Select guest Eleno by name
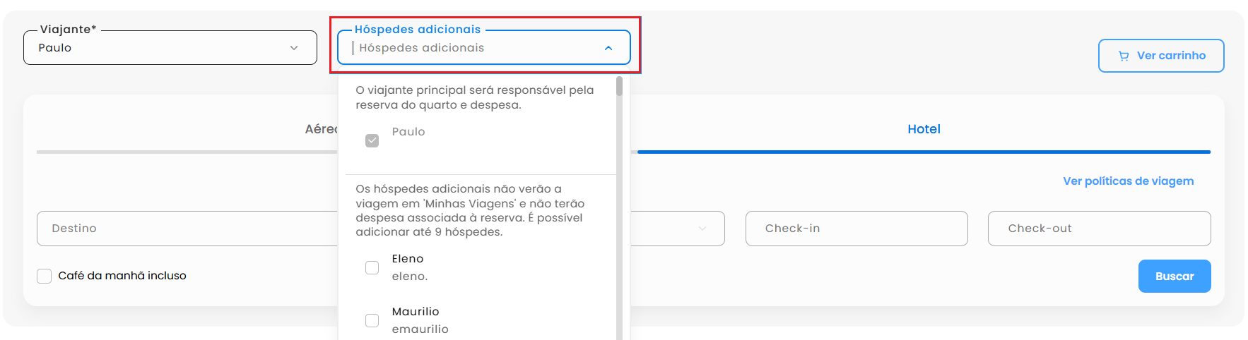The image size is (1248, 340). click(x=408, y=259)
